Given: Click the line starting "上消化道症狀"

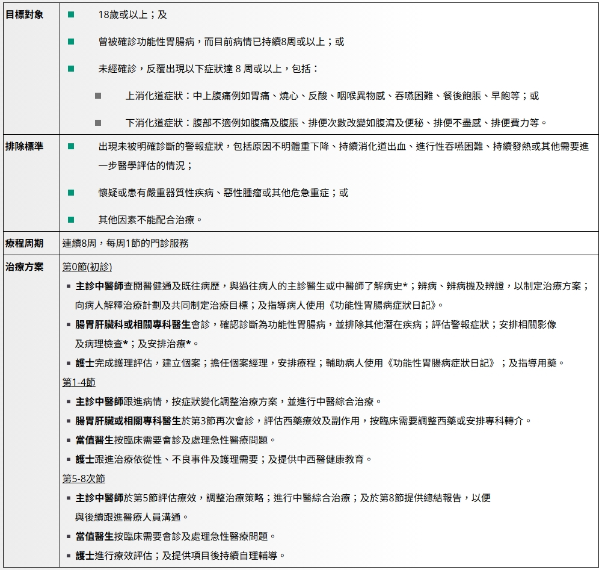Looking at the screenshot, I should (332, 96).
